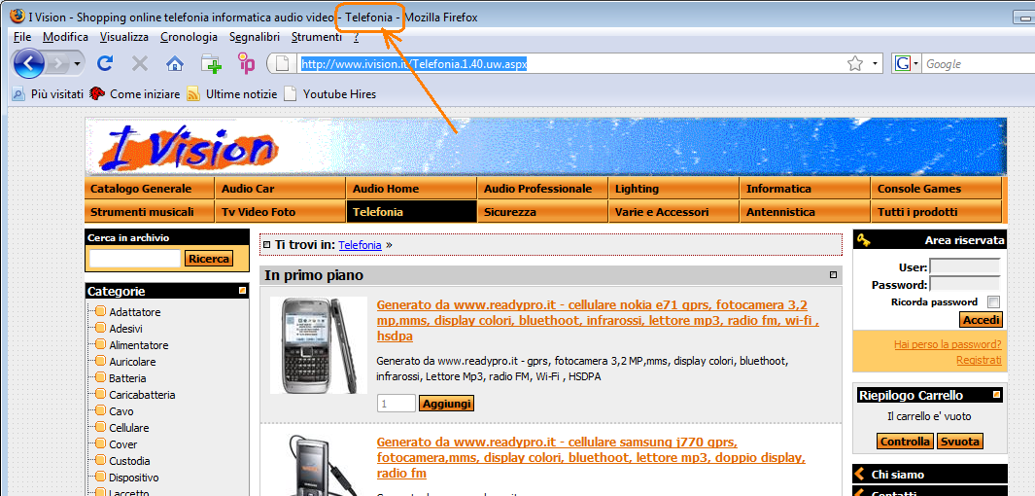
Task: Open the Samsung J770 product title link
Action: click(x=591, y=458)
